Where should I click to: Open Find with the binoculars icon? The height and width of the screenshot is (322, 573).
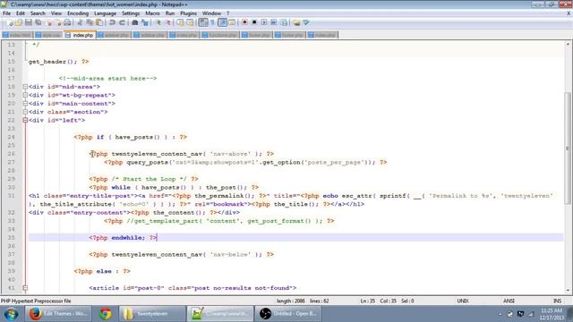click(135, 22)
